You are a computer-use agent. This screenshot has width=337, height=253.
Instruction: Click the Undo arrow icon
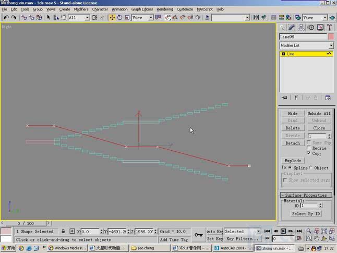(x=6, y=17)
